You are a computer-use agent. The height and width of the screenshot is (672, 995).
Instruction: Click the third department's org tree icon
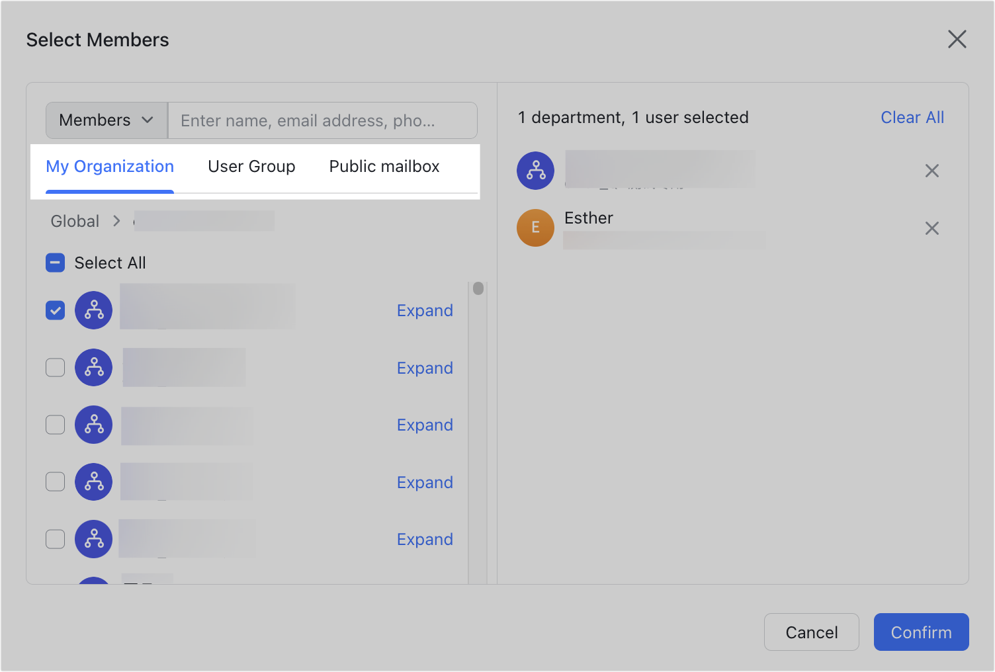point(93,425)
